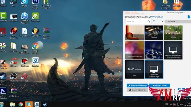Viewport: 191px width, 107px height.
Task: Open the Camtasia 9 desktop shortcut
Action: tap(3, 17)
